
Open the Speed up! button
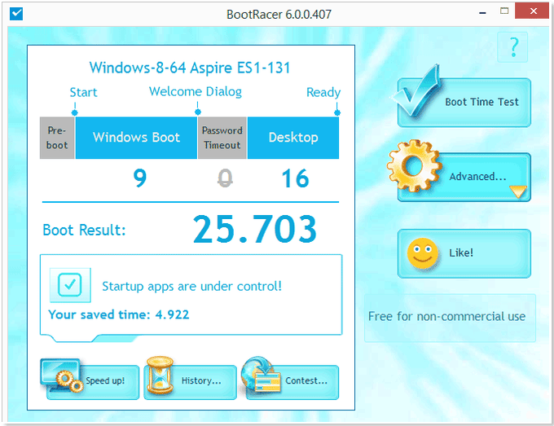tap(93, 382)
